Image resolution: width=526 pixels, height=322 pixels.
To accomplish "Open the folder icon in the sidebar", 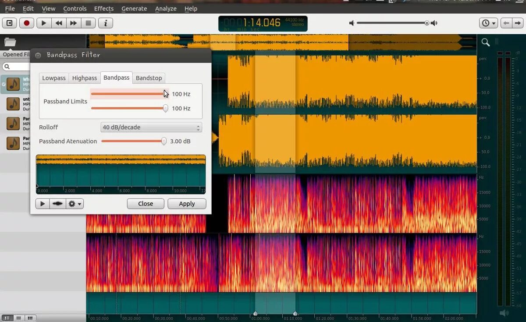I will pos(10,42).
